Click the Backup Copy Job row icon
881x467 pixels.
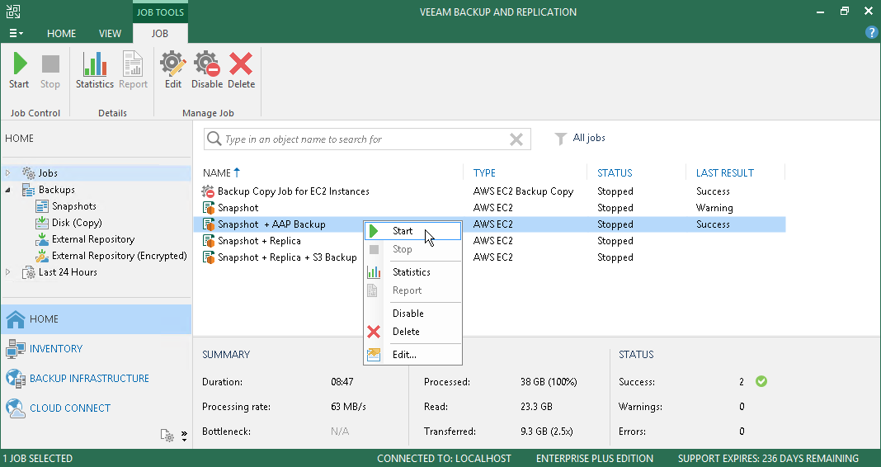pos(209,191)
